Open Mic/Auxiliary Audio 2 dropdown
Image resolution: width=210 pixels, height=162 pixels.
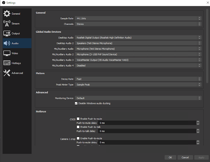click(x=138, y=54)
